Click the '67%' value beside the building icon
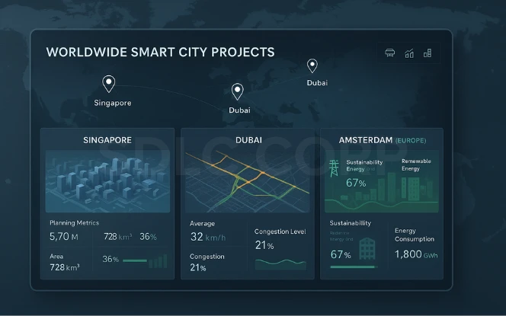Viewport: 506px width, 316px height. point(341,254)
